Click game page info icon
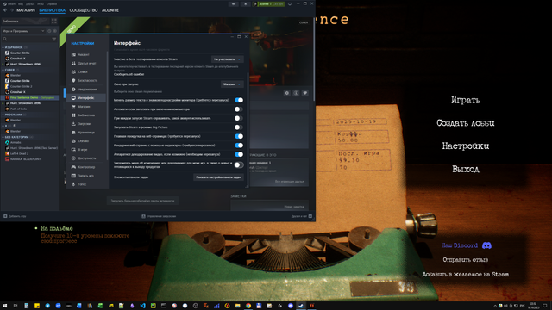 click(296, 93)
